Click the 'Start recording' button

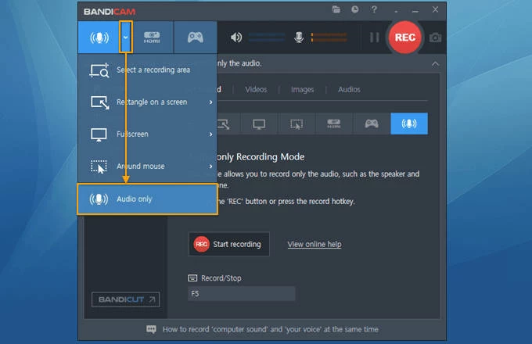click(x=228, y=244)
